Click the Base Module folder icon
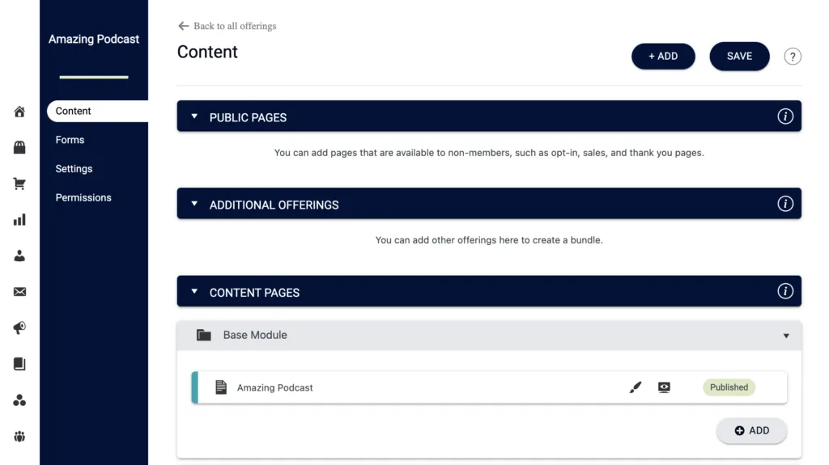The image size is (829, 465). (203, 335)
